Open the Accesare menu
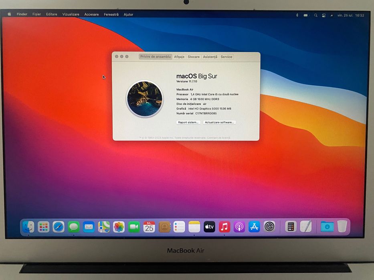 click(x=91, y=14)
